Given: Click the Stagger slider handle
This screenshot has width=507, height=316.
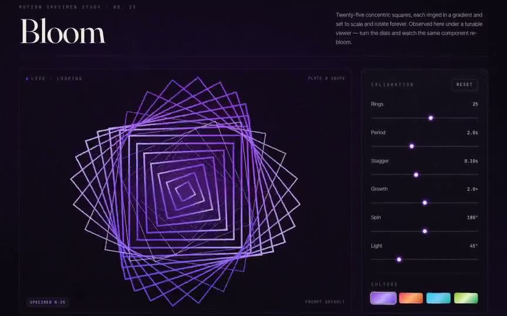Looking at the screenshot, I should click(416, 175).
